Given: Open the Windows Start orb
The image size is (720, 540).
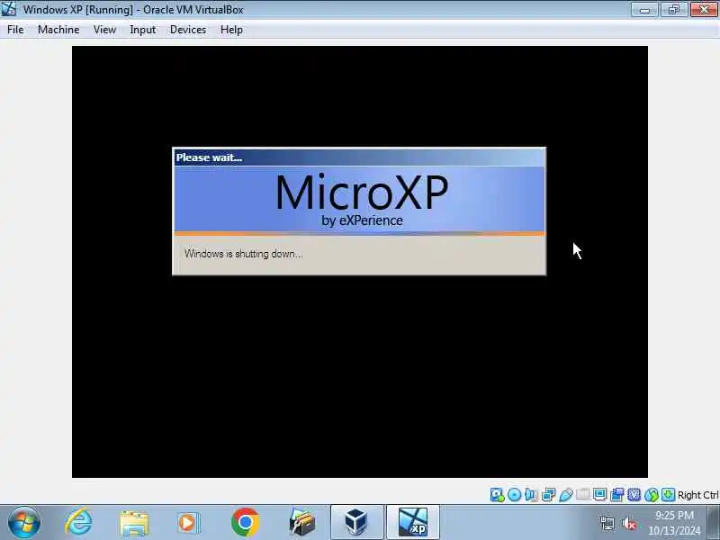Looking at the screenshot, I should click(x=24, y=523).
